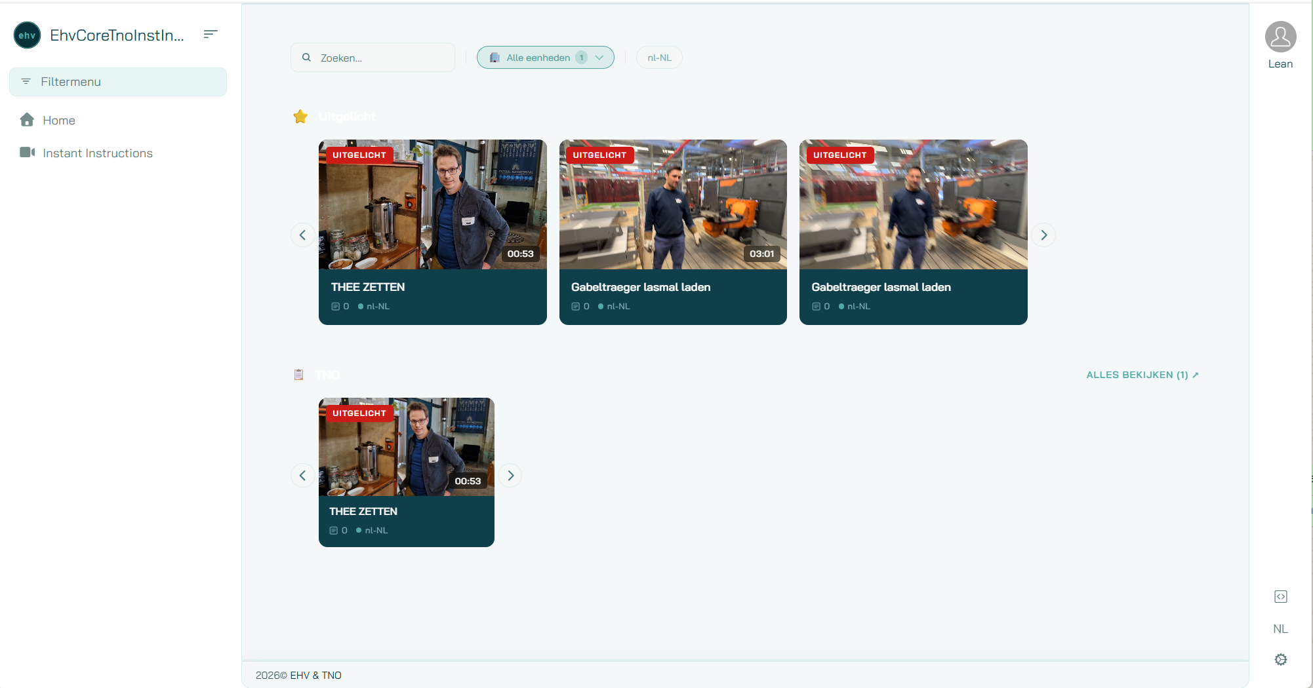1313x688 pixels.
Task: Collapse the sidebar using the hamburger icon
Action: click(x=210, y=34)
